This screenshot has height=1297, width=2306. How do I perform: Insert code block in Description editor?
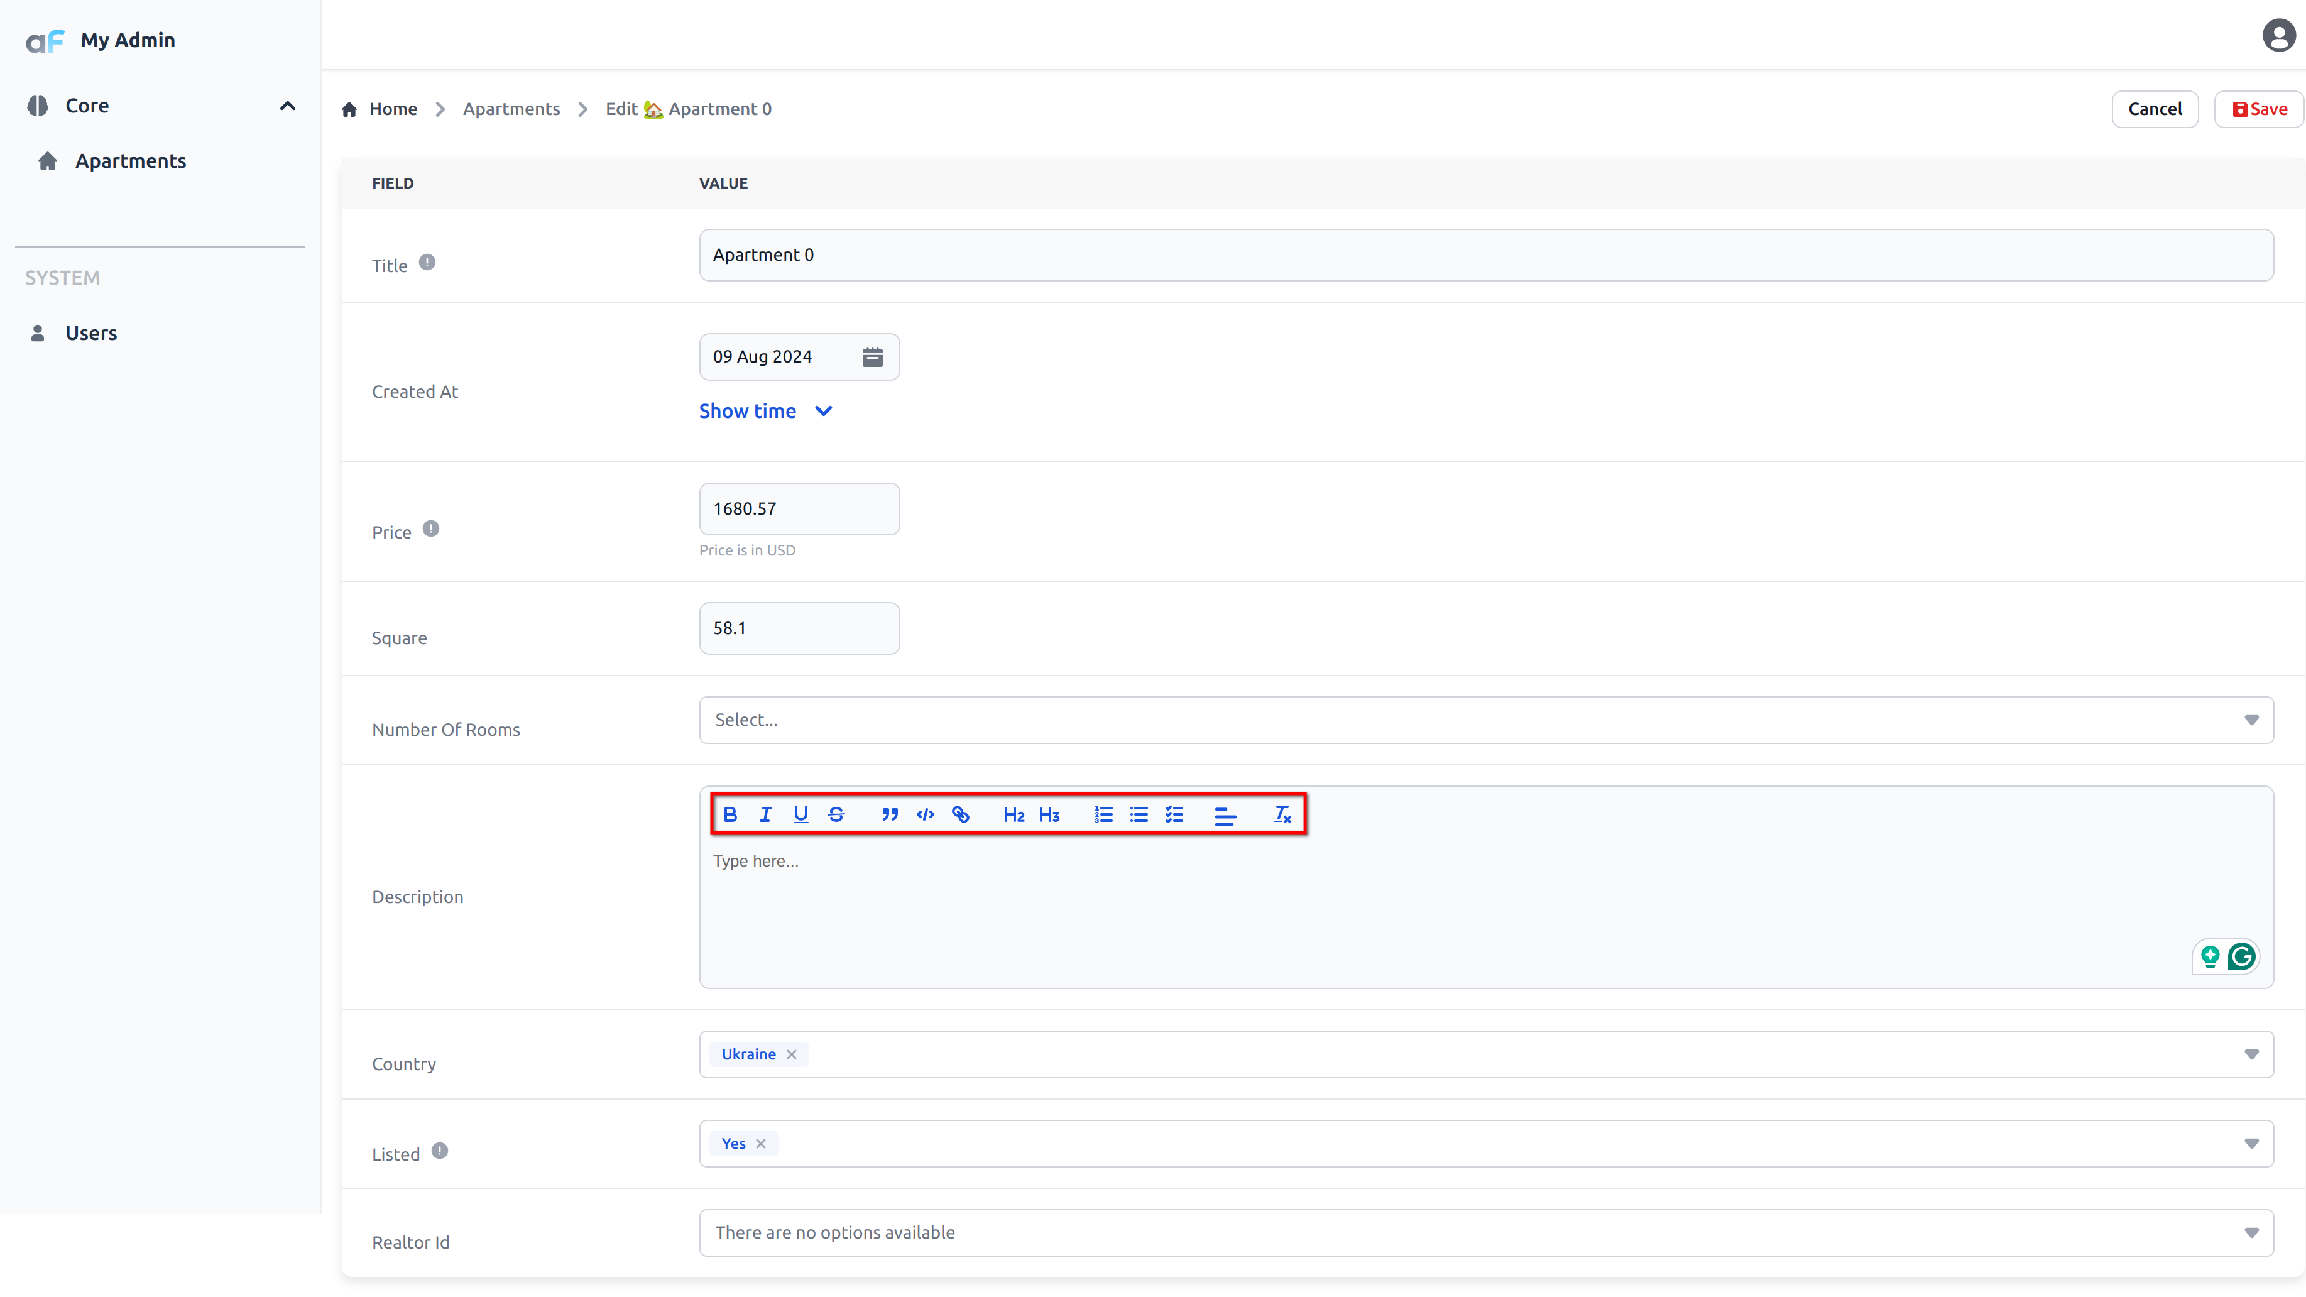point(925,814)
